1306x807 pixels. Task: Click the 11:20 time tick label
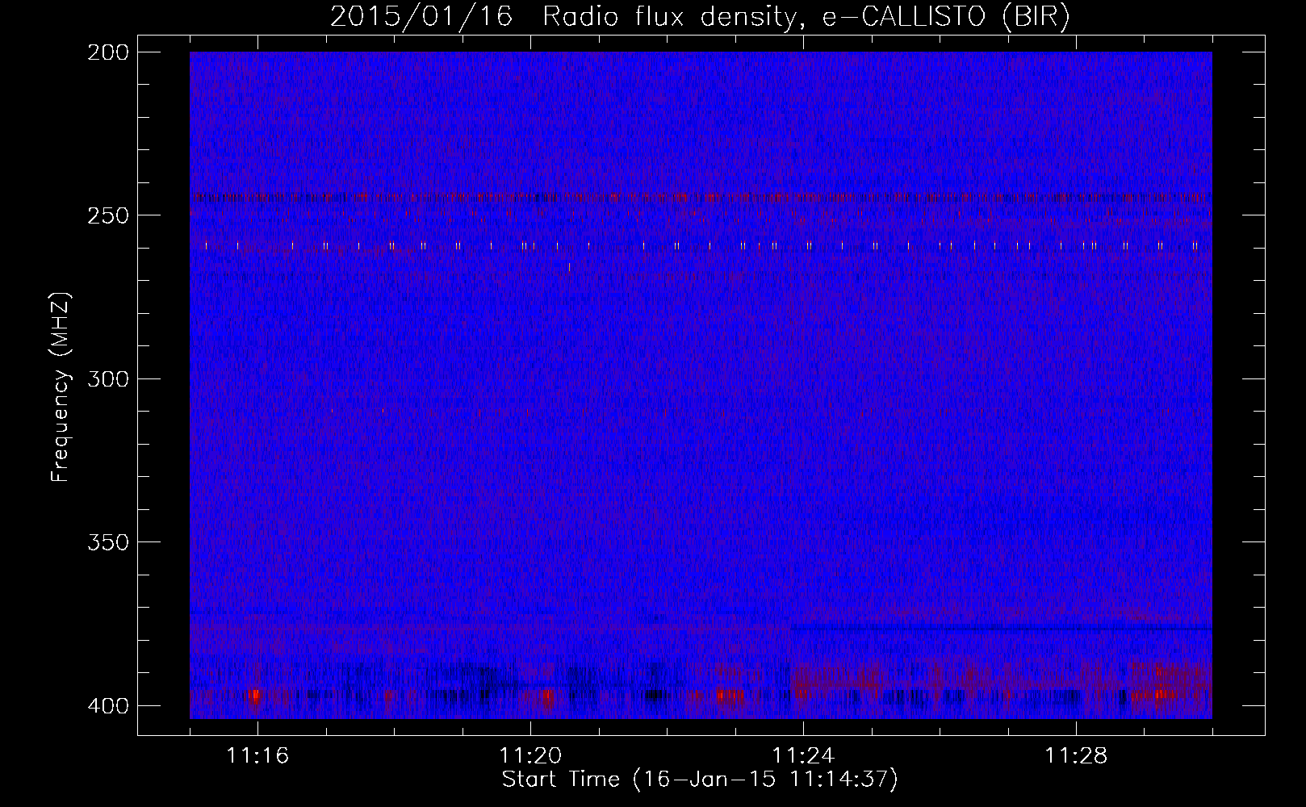coord(530,755)
